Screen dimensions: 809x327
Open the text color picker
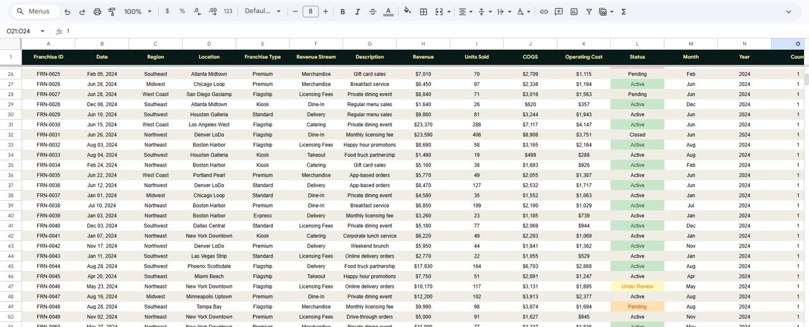(x=388, y=11)
